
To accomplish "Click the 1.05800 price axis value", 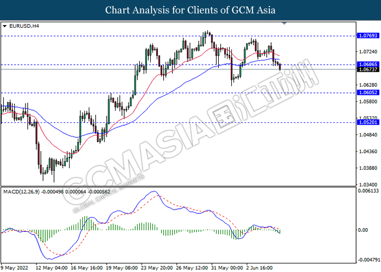I will [368, 102].
